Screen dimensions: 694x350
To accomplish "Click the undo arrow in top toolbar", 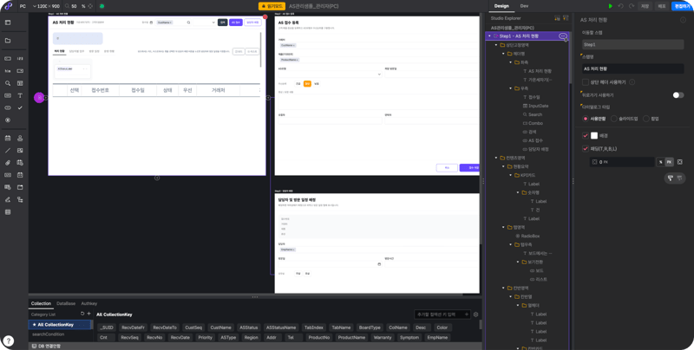I will click(x=621, y=6).
